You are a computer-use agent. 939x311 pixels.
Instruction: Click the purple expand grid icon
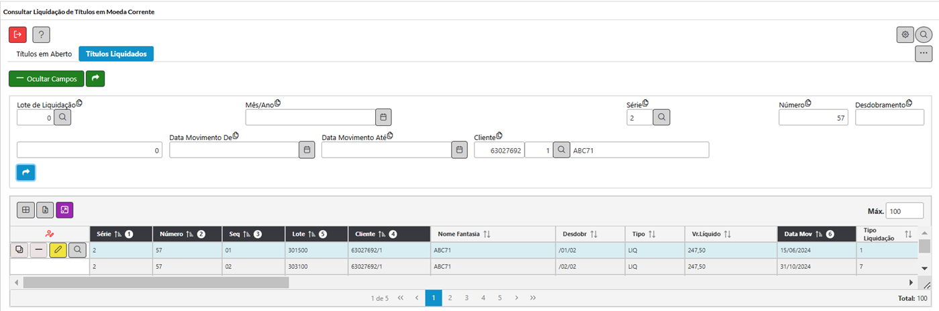64,210
